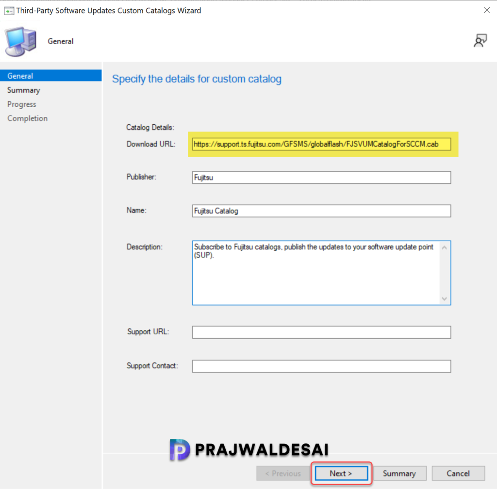Click the disabled < Previous button

click(x=283, y=473)
